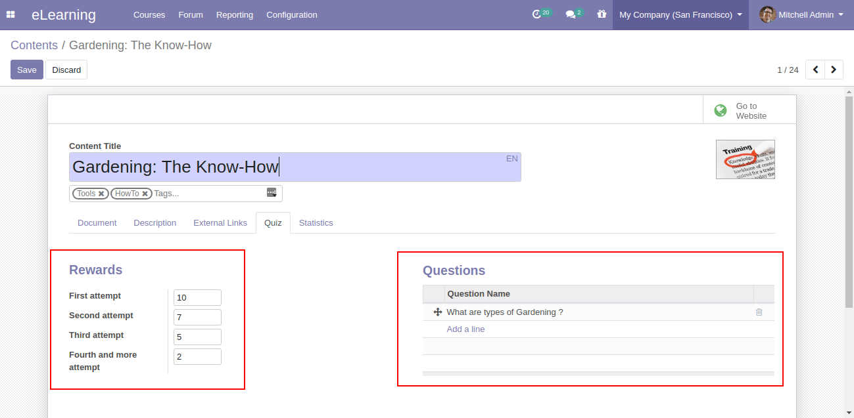Switch to the Document tab
Screen dimensions: 854x418
click(97, 223)
